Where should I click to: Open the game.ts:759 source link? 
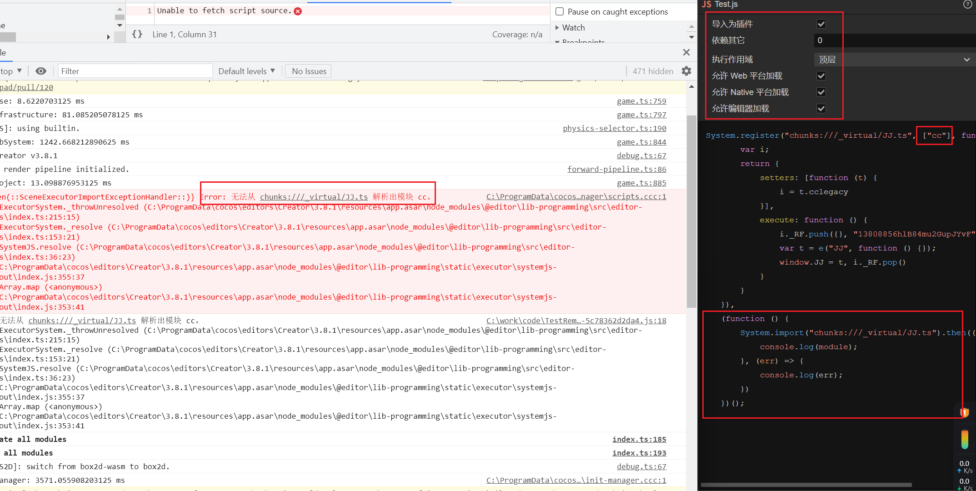(x=641, y=101)
